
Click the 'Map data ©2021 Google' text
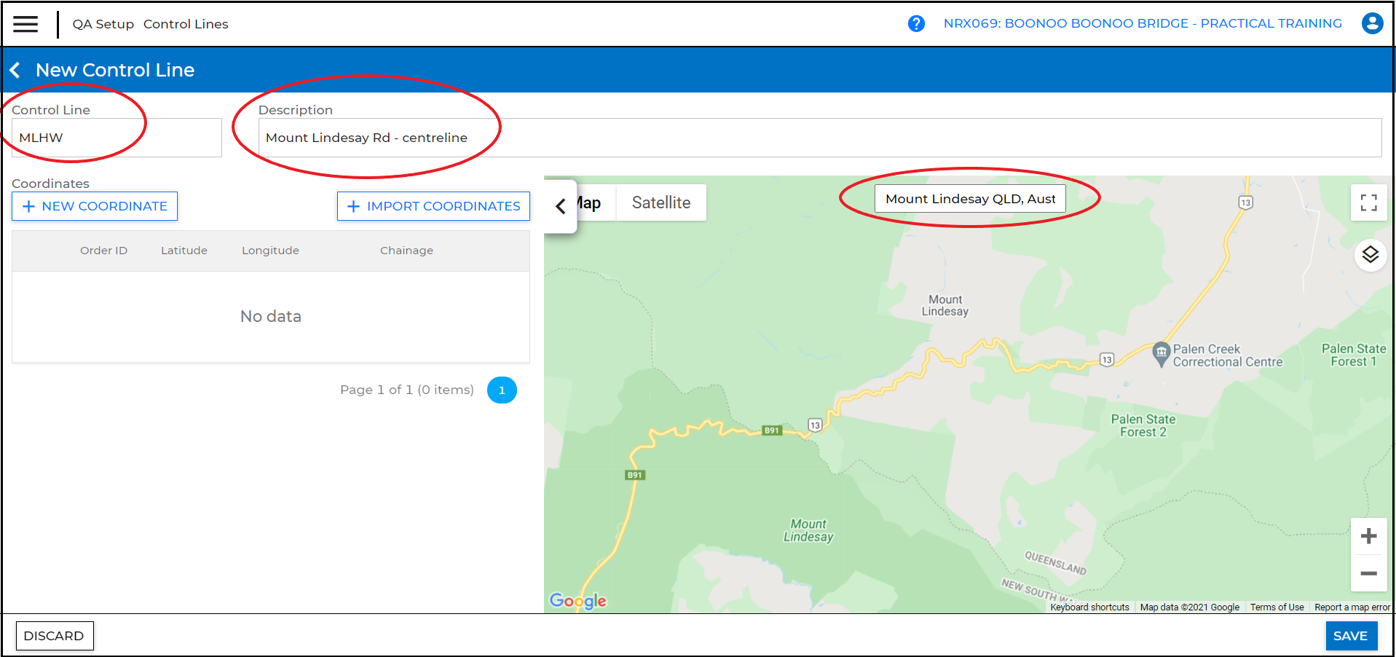1190,607
